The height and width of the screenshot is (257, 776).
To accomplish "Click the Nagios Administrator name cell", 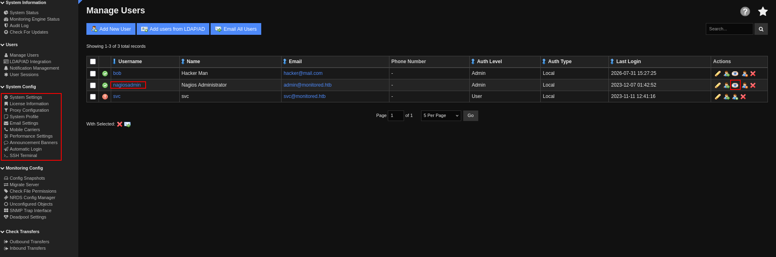I will pyautogui.click(x=230, y=85).
